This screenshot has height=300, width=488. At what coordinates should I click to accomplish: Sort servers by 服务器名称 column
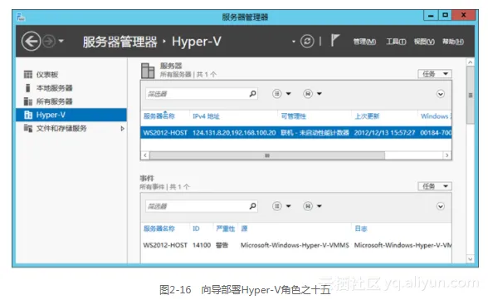click(159, 116)
